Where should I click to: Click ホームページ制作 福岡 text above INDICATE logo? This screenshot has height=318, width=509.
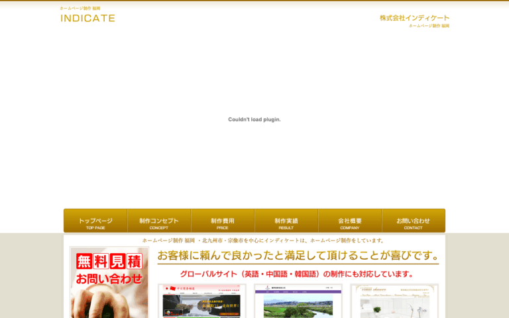80,9
